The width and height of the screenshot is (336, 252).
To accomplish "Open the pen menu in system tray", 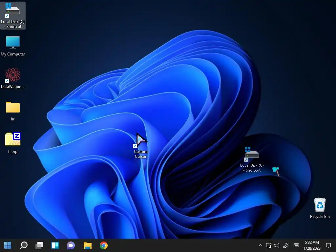I will (286, 245).
